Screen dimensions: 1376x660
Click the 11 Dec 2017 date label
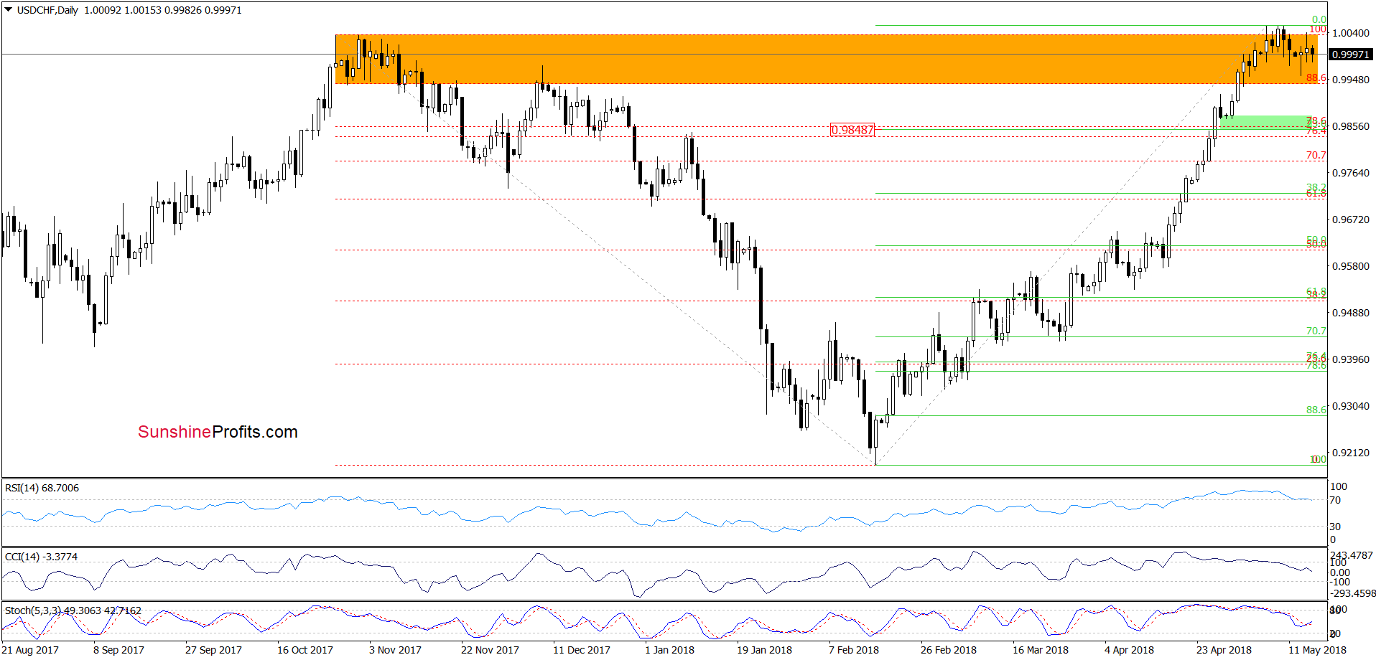[582, 650]
